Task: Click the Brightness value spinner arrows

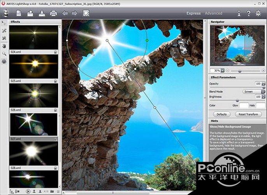Action: [263, 97]
